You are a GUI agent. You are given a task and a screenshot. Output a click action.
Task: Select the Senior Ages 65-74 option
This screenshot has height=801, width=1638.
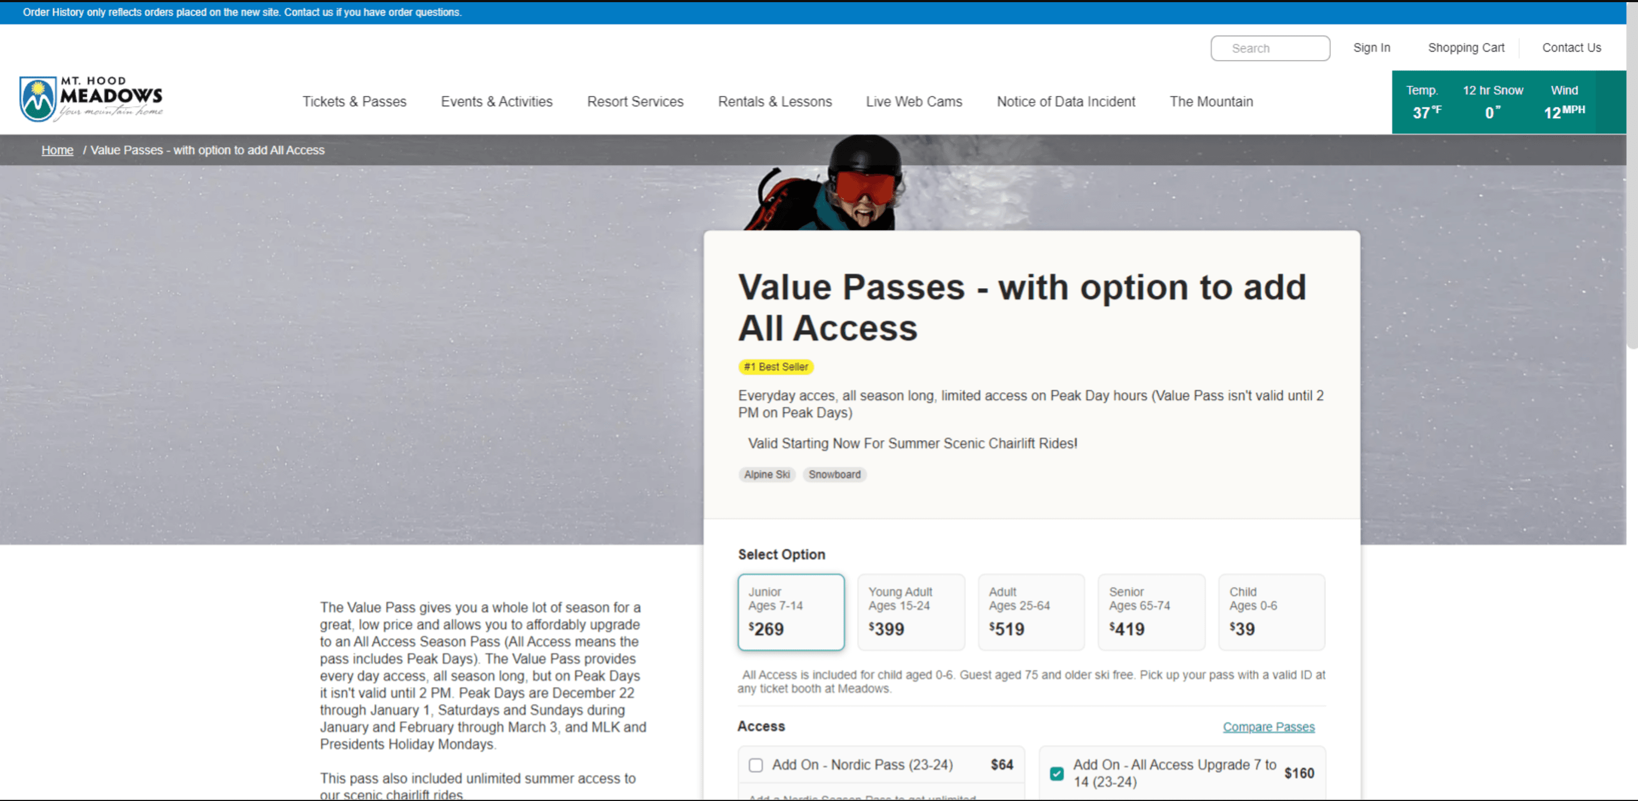[x=1152, y=612]
